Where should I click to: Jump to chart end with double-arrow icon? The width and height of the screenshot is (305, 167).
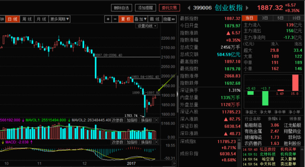point(174,163)
